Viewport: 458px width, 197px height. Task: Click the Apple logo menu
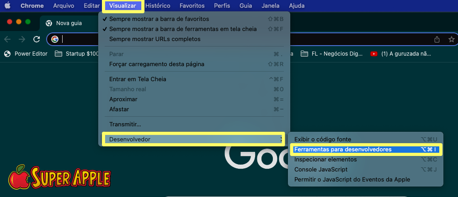(x=7, y=6)
